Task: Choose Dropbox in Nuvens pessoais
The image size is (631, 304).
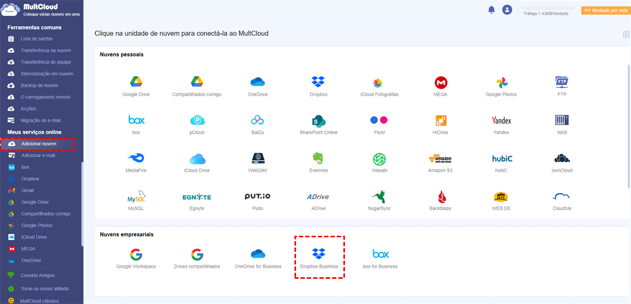Action: point(318,82)
